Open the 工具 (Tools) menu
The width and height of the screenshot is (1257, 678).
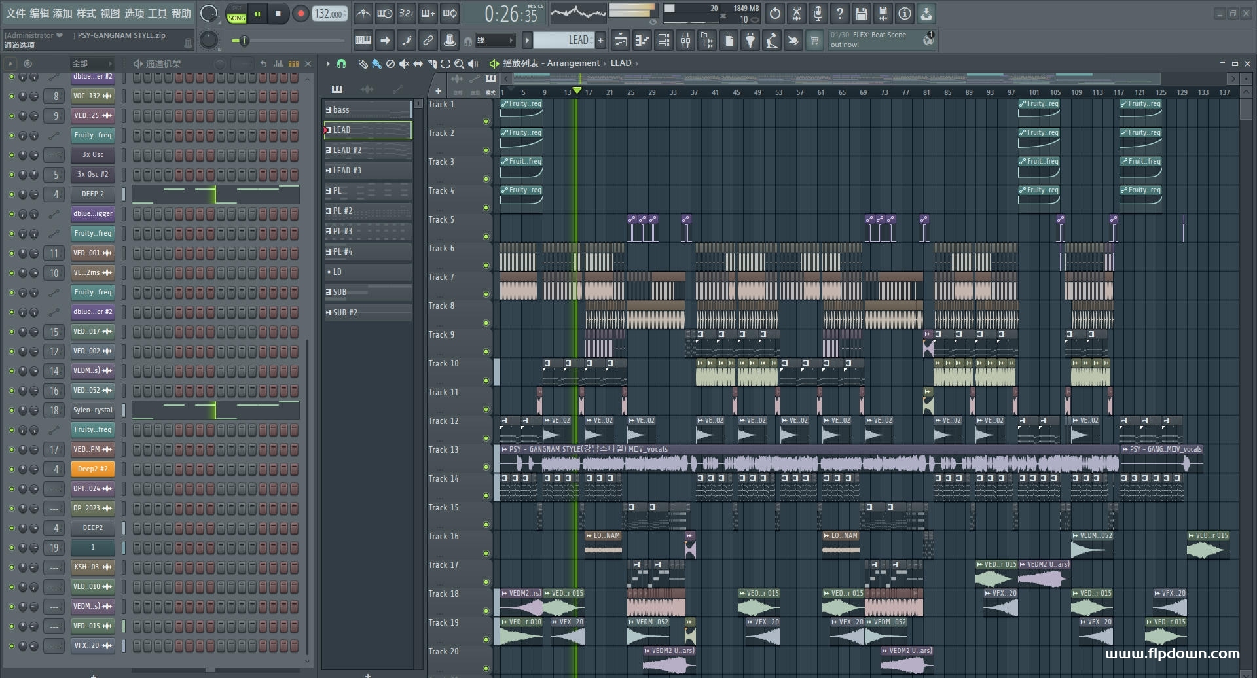(157, 13)
